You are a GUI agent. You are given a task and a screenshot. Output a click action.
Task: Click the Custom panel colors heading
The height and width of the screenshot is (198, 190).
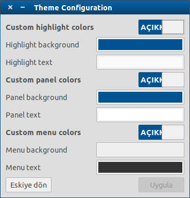(43, 80)
